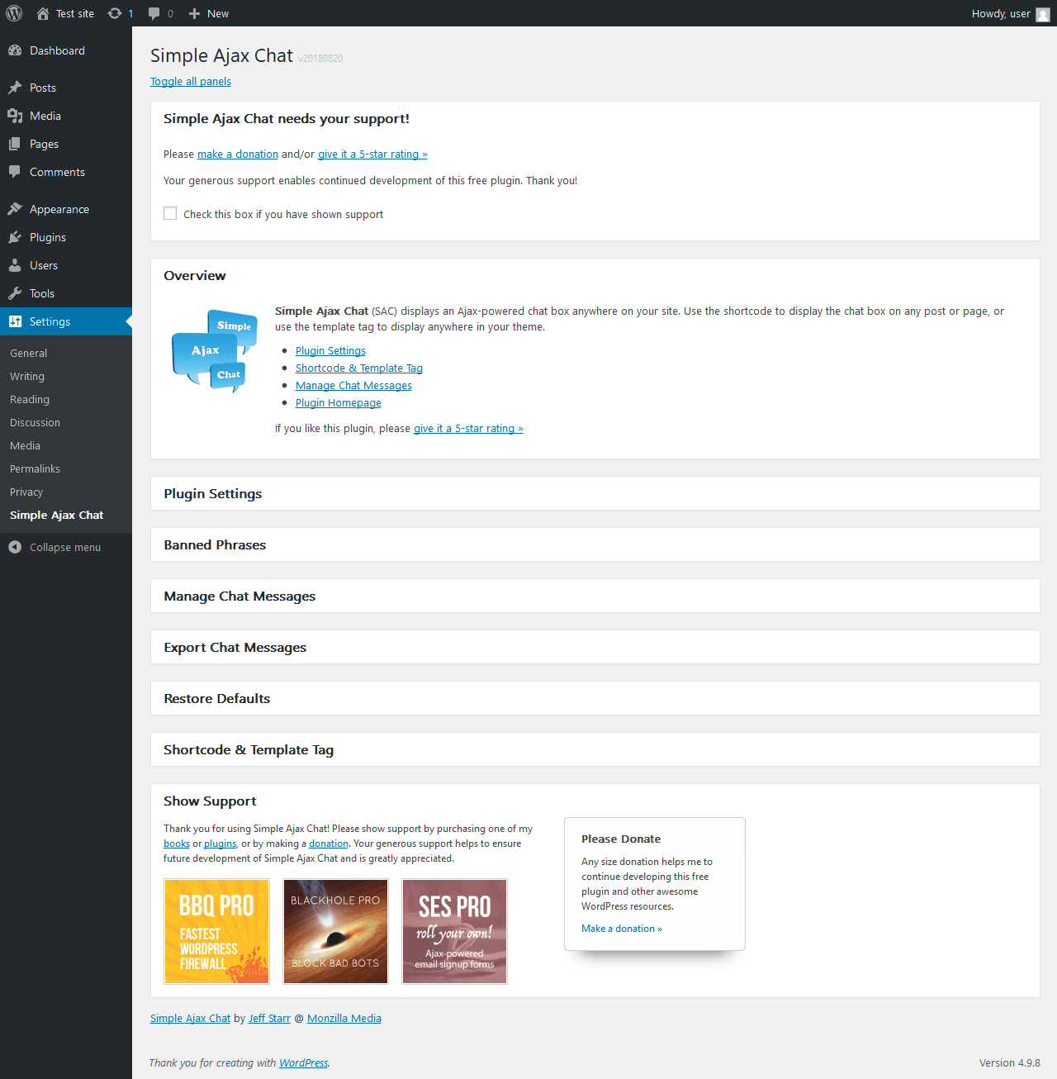The width and height of the screenshot is (1057, 1079).
Task: Expand the Shortcode & Template Tag panel
Action: pos(595,749)
